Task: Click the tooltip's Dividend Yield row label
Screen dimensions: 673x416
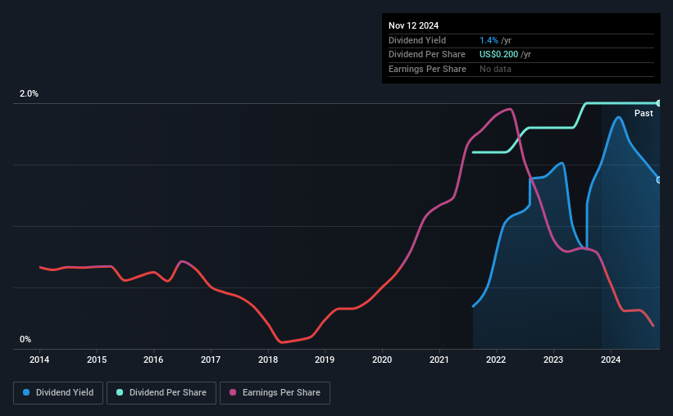Action: click(x=417, y=40)
